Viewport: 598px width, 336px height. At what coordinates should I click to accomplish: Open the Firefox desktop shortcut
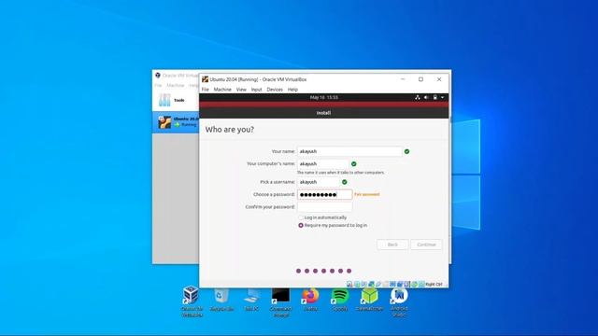[x=310, y=301]
